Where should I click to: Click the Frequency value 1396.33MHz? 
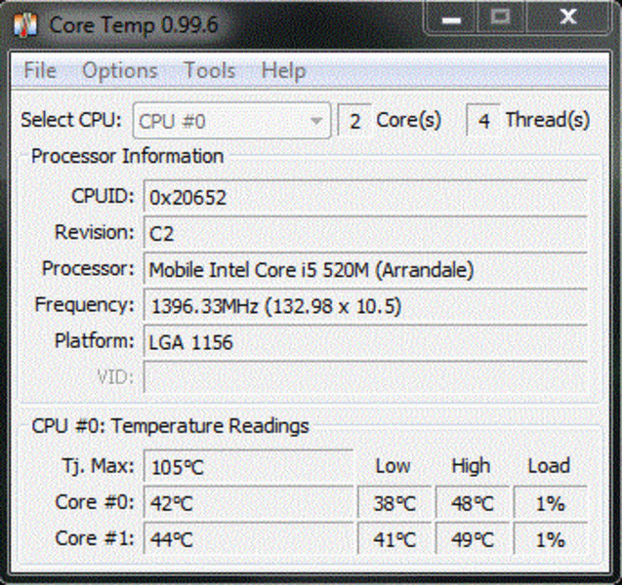click(365, 305)
